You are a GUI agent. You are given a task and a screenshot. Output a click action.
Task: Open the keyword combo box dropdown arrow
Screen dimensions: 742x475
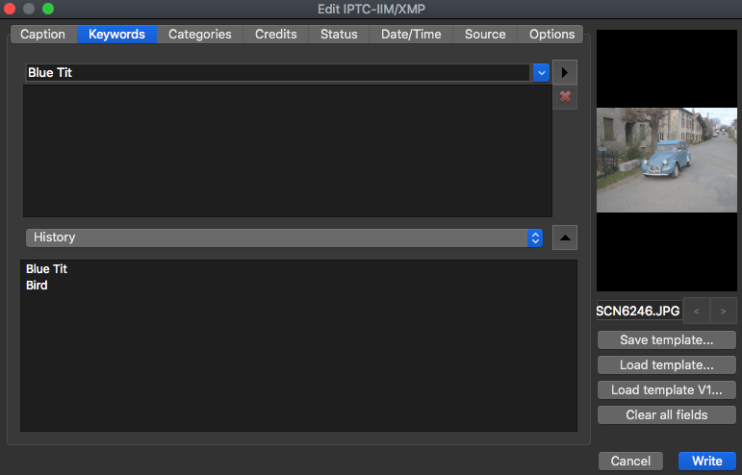click(541, 73)
